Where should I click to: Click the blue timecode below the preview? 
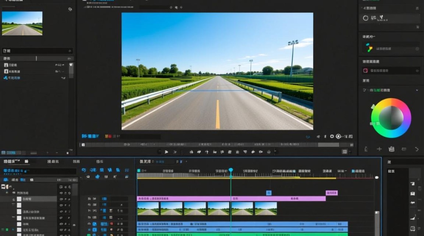[90, 136]
